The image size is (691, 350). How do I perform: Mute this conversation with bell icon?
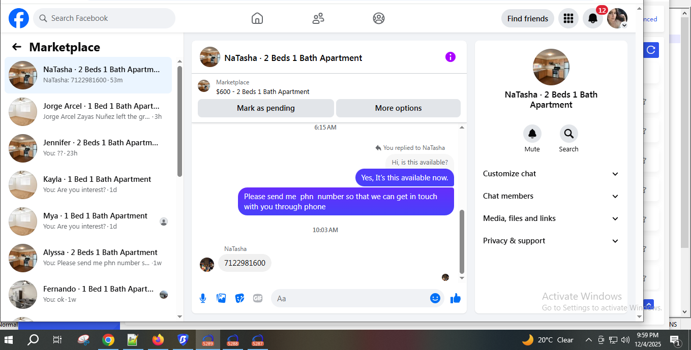[532, 134]
